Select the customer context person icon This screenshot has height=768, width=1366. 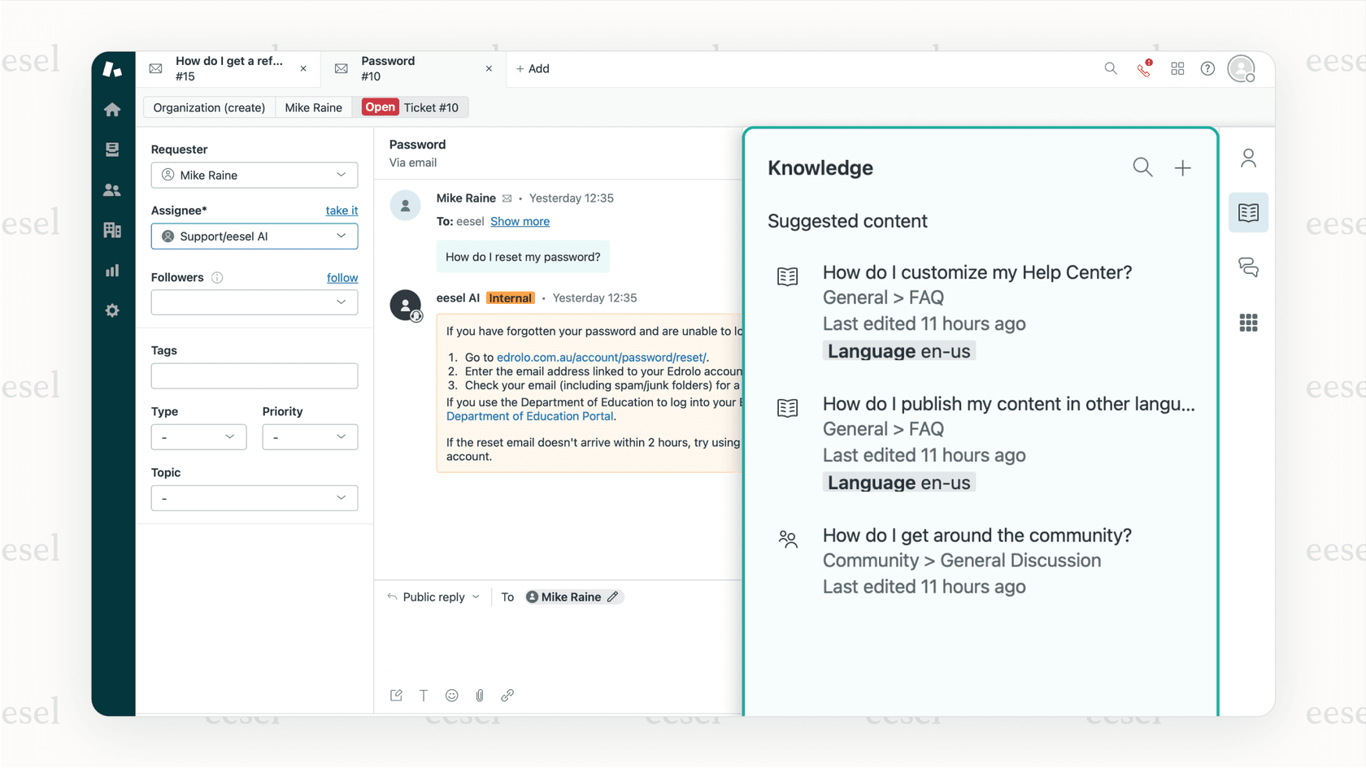point(1248,158)
